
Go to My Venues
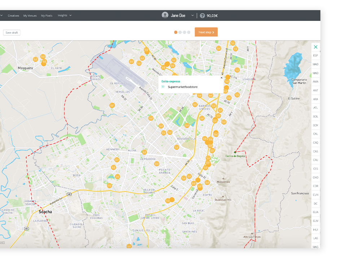pyautogui.click(x=30, y=15)
